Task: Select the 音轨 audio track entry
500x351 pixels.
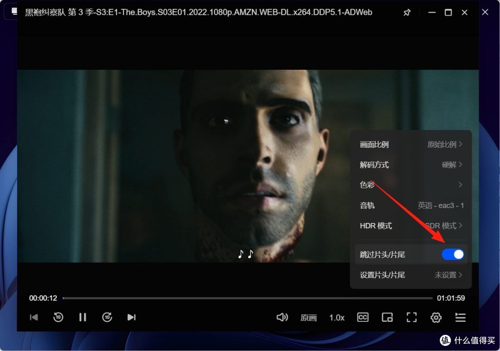Action: (x=411, y=205)
